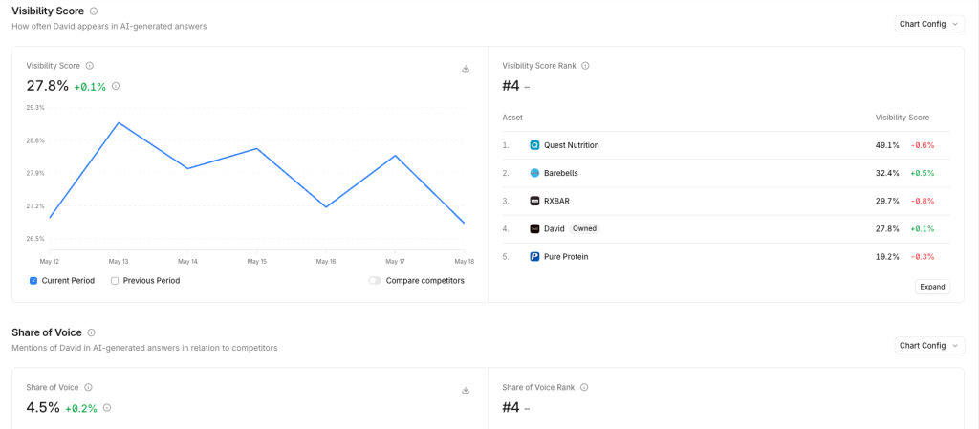Click the -0.8% change for RXBAR
Screen dimensions: 979x429
[923, 202]
